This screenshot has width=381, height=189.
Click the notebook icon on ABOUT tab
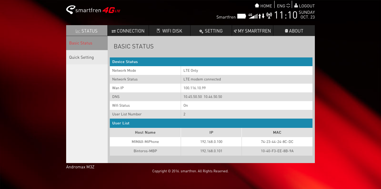point(286,31)
